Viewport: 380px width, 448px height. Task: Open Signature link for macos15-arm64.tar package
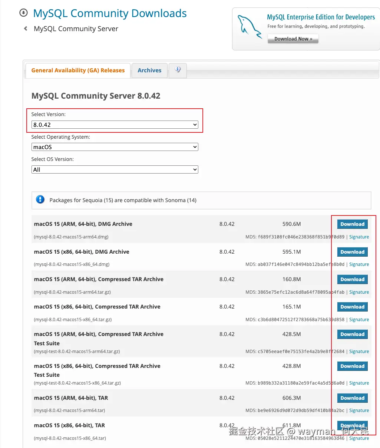click(359, 411)
